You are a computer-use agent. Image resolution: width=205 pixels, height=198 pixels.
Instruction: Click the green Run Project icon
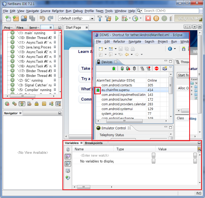click(x=117, y=18)
